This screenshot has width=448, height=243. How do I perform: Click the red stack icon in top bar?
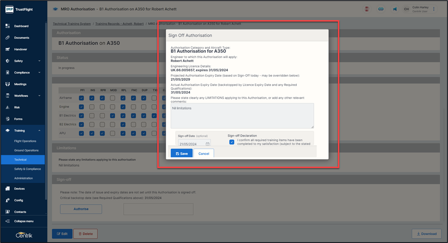coord(367,9)
